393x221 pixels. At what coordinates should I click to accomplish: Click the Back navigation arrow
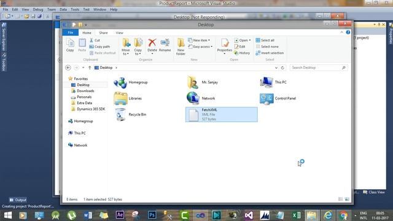(68, 68)
